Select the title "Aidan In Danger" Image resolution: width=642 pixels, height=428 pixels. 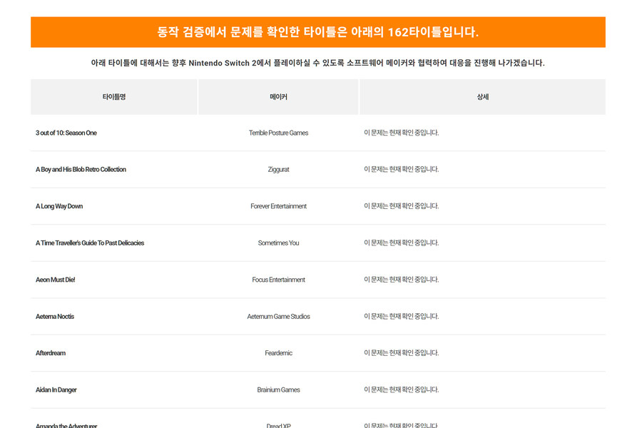pos(56,390)
